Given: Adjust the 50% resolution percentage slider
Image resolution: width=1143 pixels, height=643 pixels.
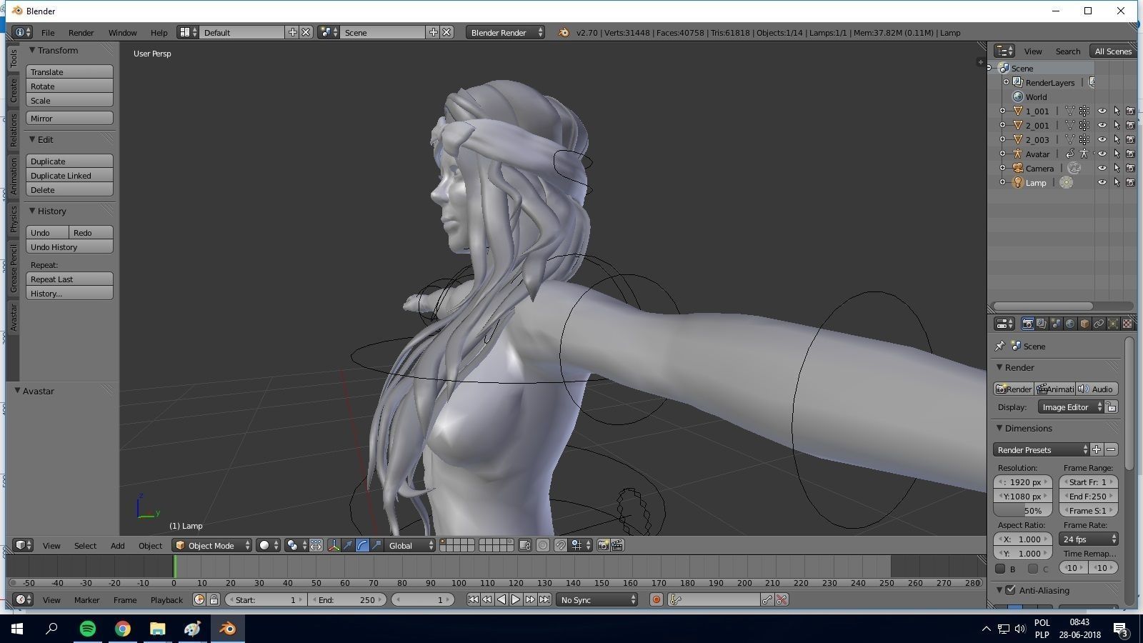Looking at the screenshot, I should click(1022, 510).
